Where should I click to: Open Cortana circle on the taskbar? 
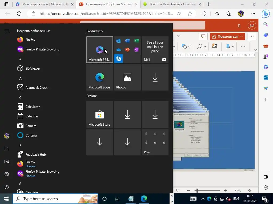click(105, 199)
